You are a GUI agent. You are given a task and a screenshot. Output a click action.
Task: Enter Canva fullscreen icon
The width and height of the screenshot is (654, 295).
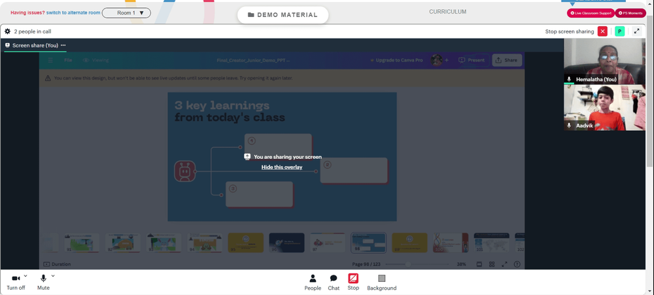click(504, 264)
